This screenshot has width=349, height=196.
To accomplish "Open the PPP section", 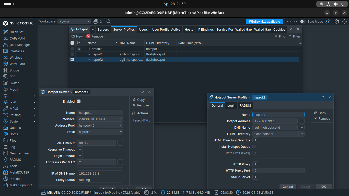I will 13,77.
